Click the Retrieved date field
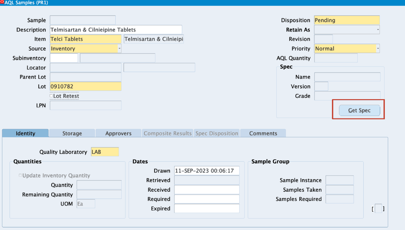Viewport: 405px width, 230px height. 207,180
